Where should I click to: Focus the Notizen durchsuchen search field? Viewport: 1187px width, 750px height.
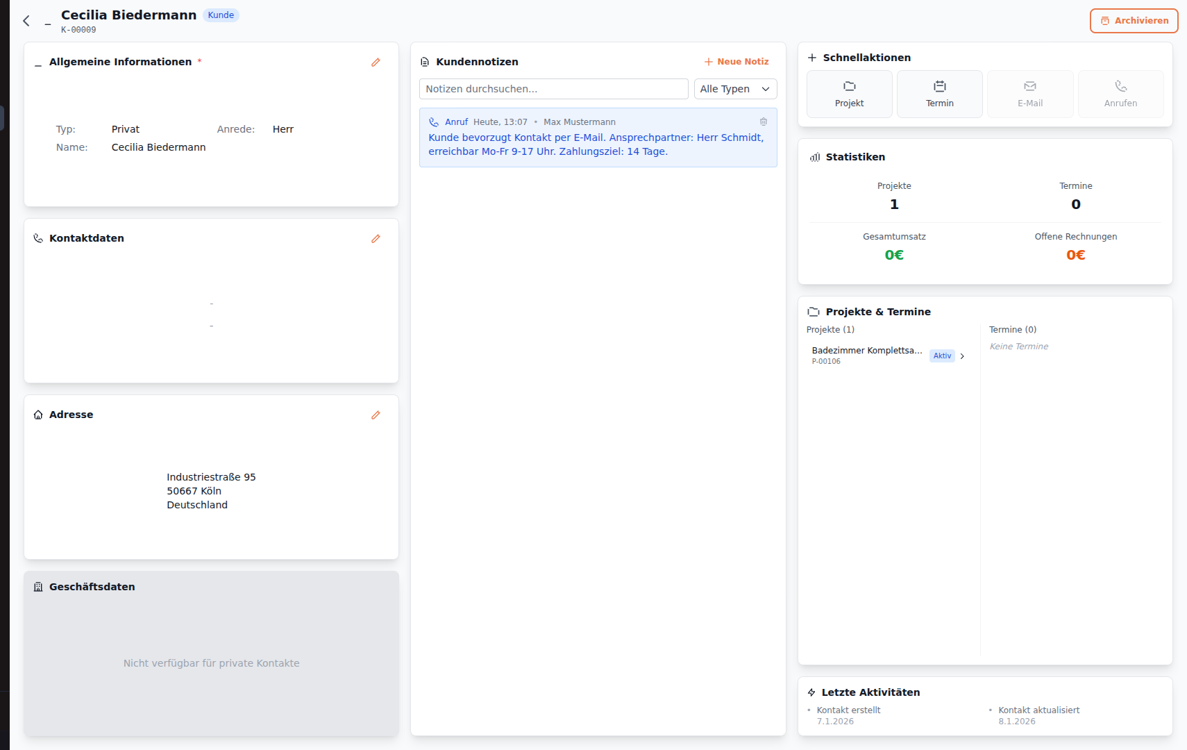point(553,89)
